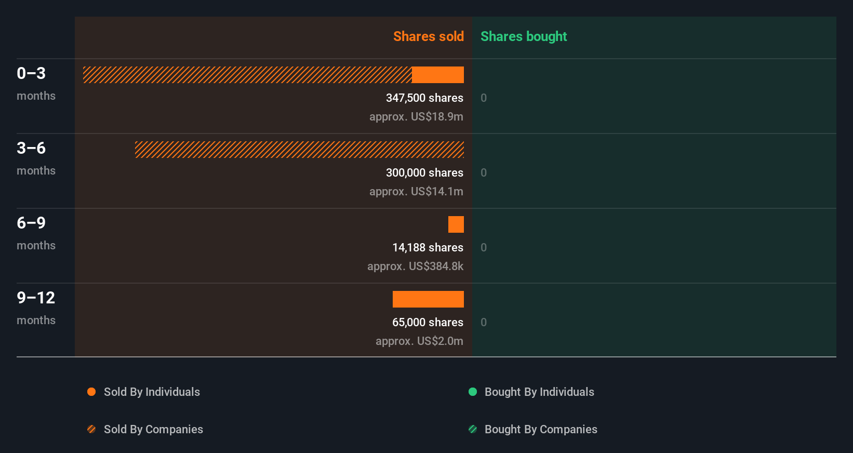Viewport: 853px width, 453px height.
Task: Click the 300,000 shares value label
Action: (424, 172)
